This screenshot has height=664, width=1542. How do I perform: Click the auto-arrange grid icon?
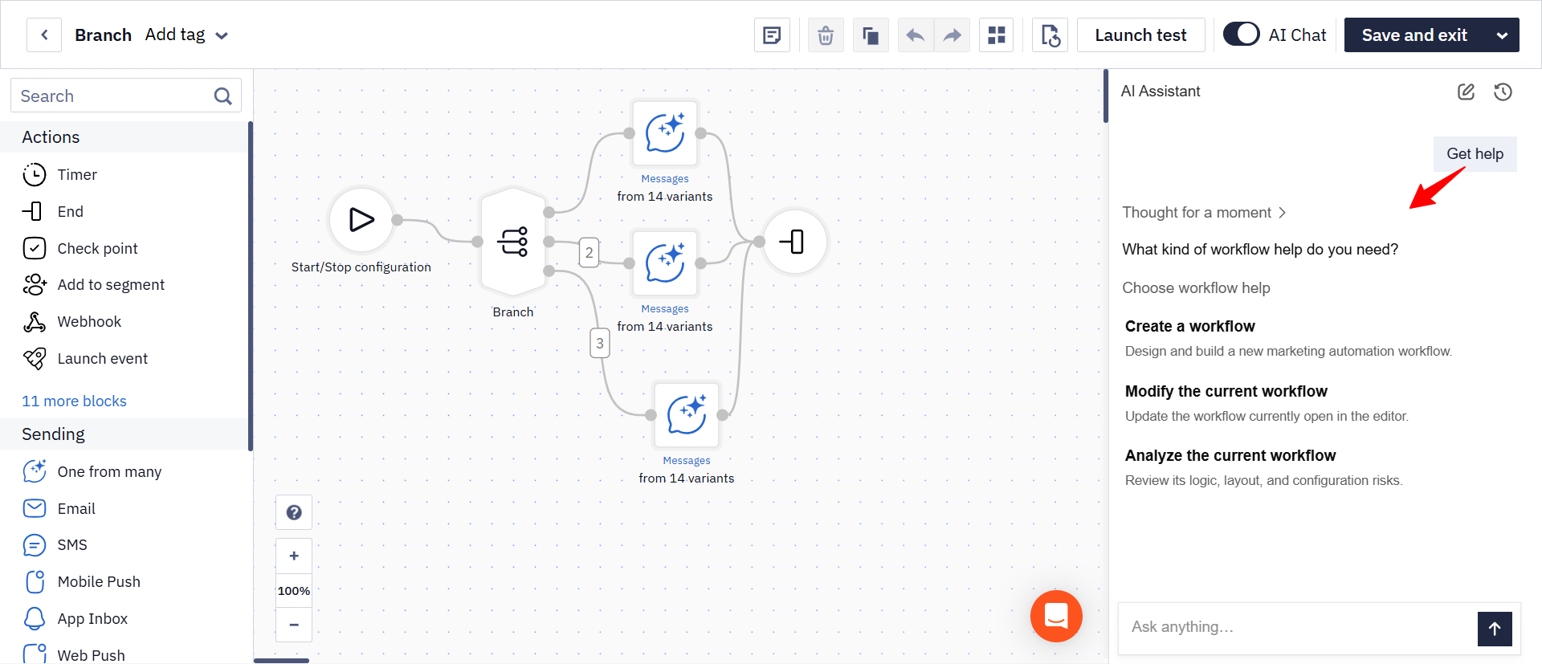997,35
